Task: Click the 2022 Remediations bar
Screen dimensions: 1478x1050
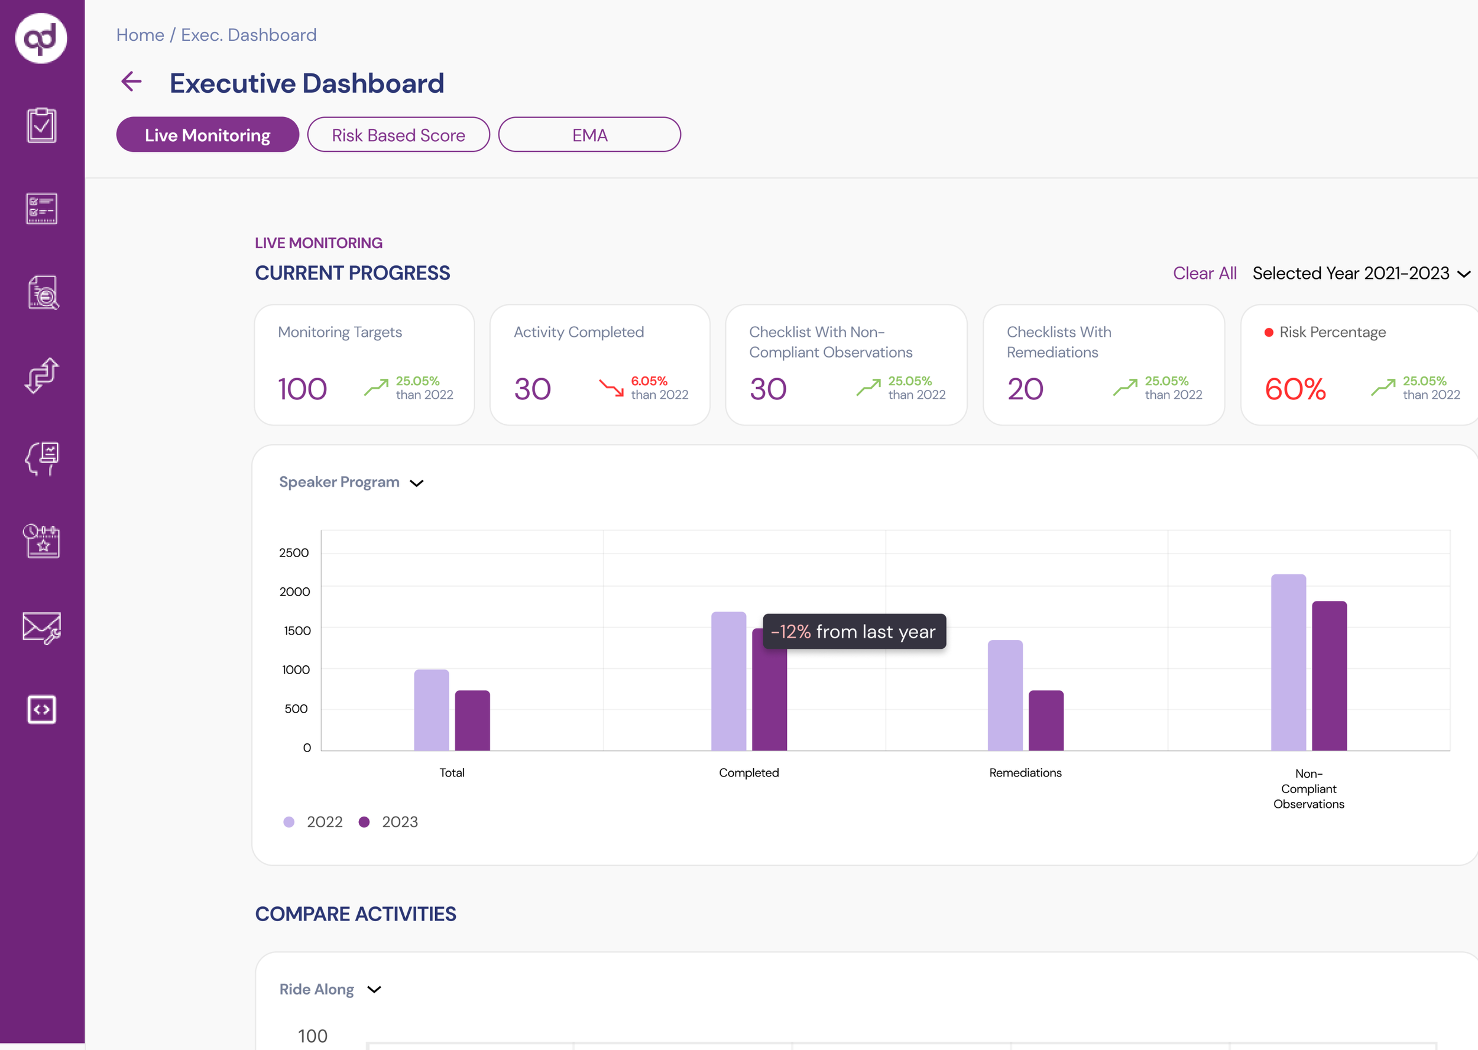Action: pyautogui.click(x=1005, y=695)
